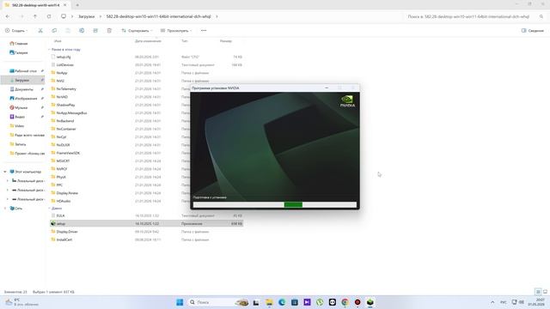Click the Copy icon in Explorer toolbar
550x309 pixels.
[54, 31]
